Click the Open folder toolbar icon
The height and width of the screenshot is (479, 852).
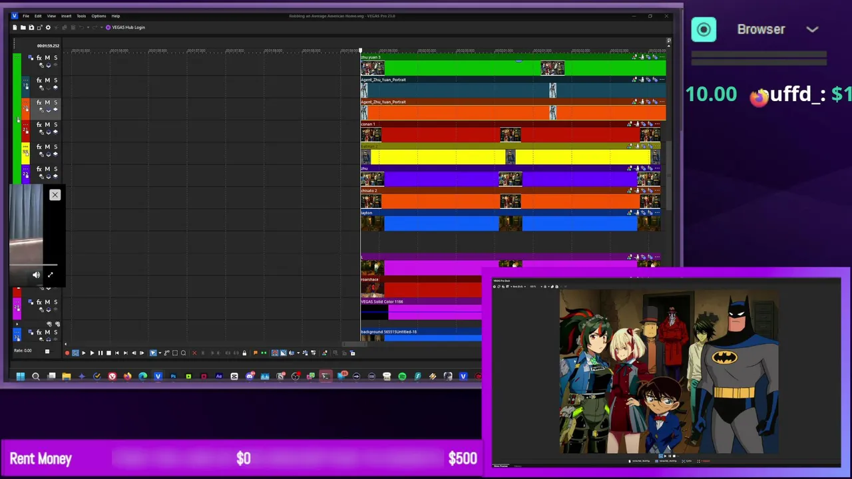click(23, 27)
